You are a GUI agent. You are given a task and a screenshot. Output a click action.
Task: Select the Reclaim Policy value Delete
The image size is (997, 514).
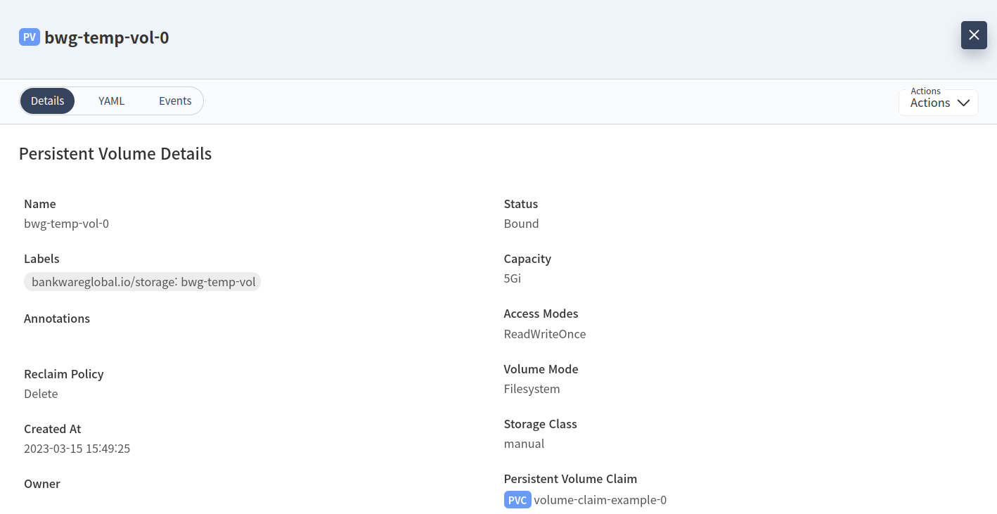pyautogui.click(x=41, y=394)
